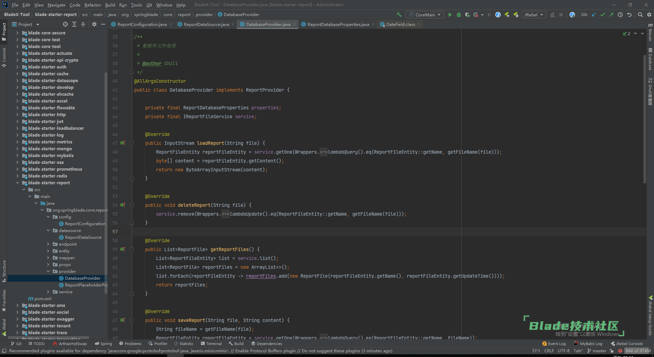Click the master Git branch widget
The width and height of the screenshot is (654, 357).
point(597,351)
